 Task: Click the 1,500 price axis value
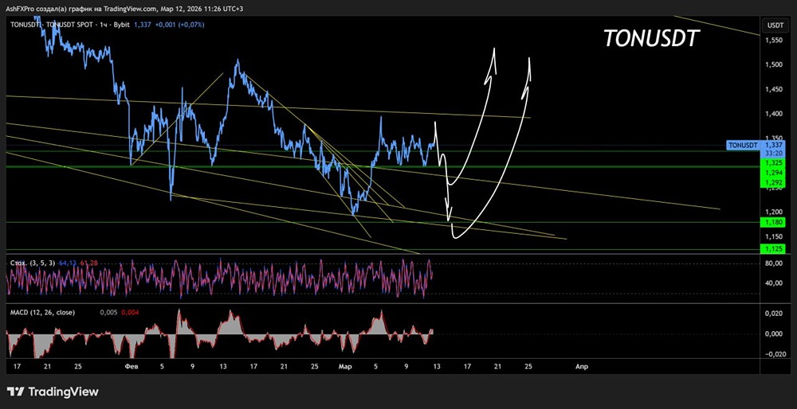tap(774, 64)
